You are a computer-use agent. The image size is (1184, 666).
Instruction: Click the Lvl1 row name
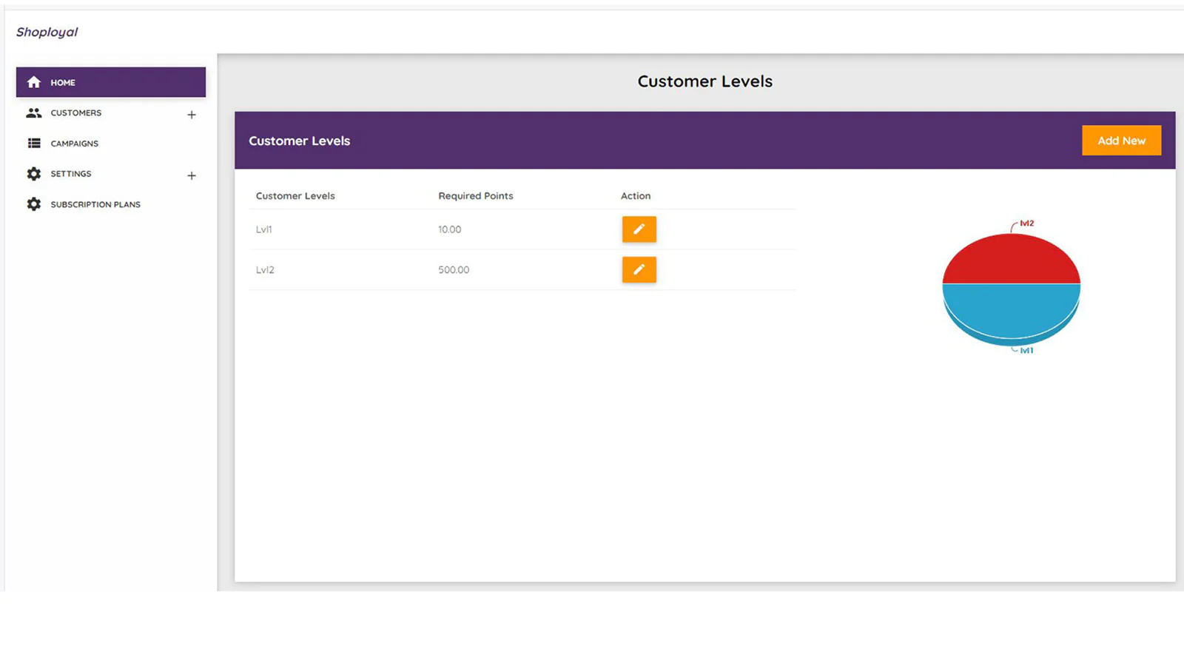click(264, 229)
